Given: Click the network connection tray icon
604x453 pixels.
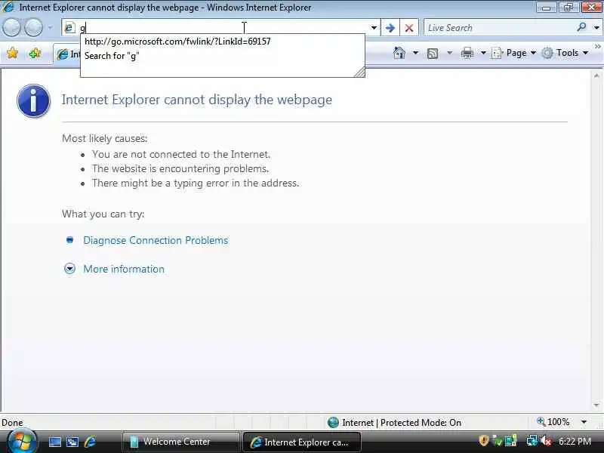Looking at the screenshot, I should [532, 441].
